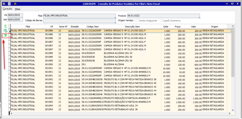The width and height of the screenshot is (242, 119).
Task: Enable the Venda retaguarda checkbox
Action: (x=137, y=21)
